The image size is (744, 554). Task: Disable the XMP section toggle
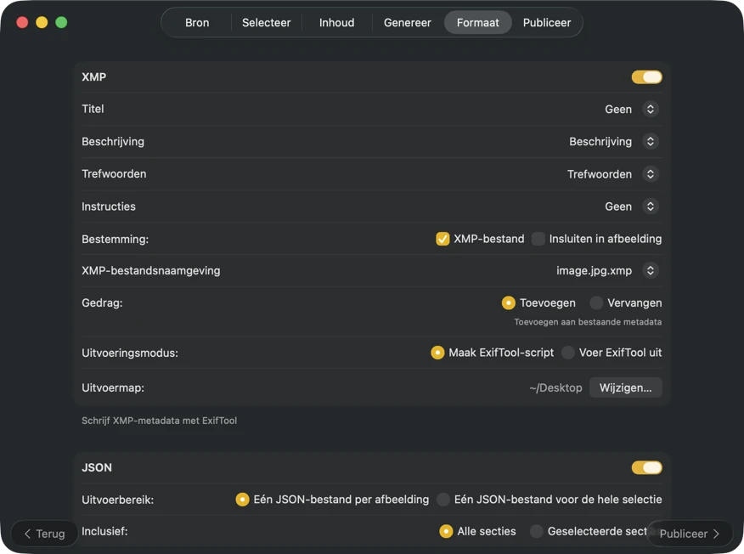[x=646, y=76]
